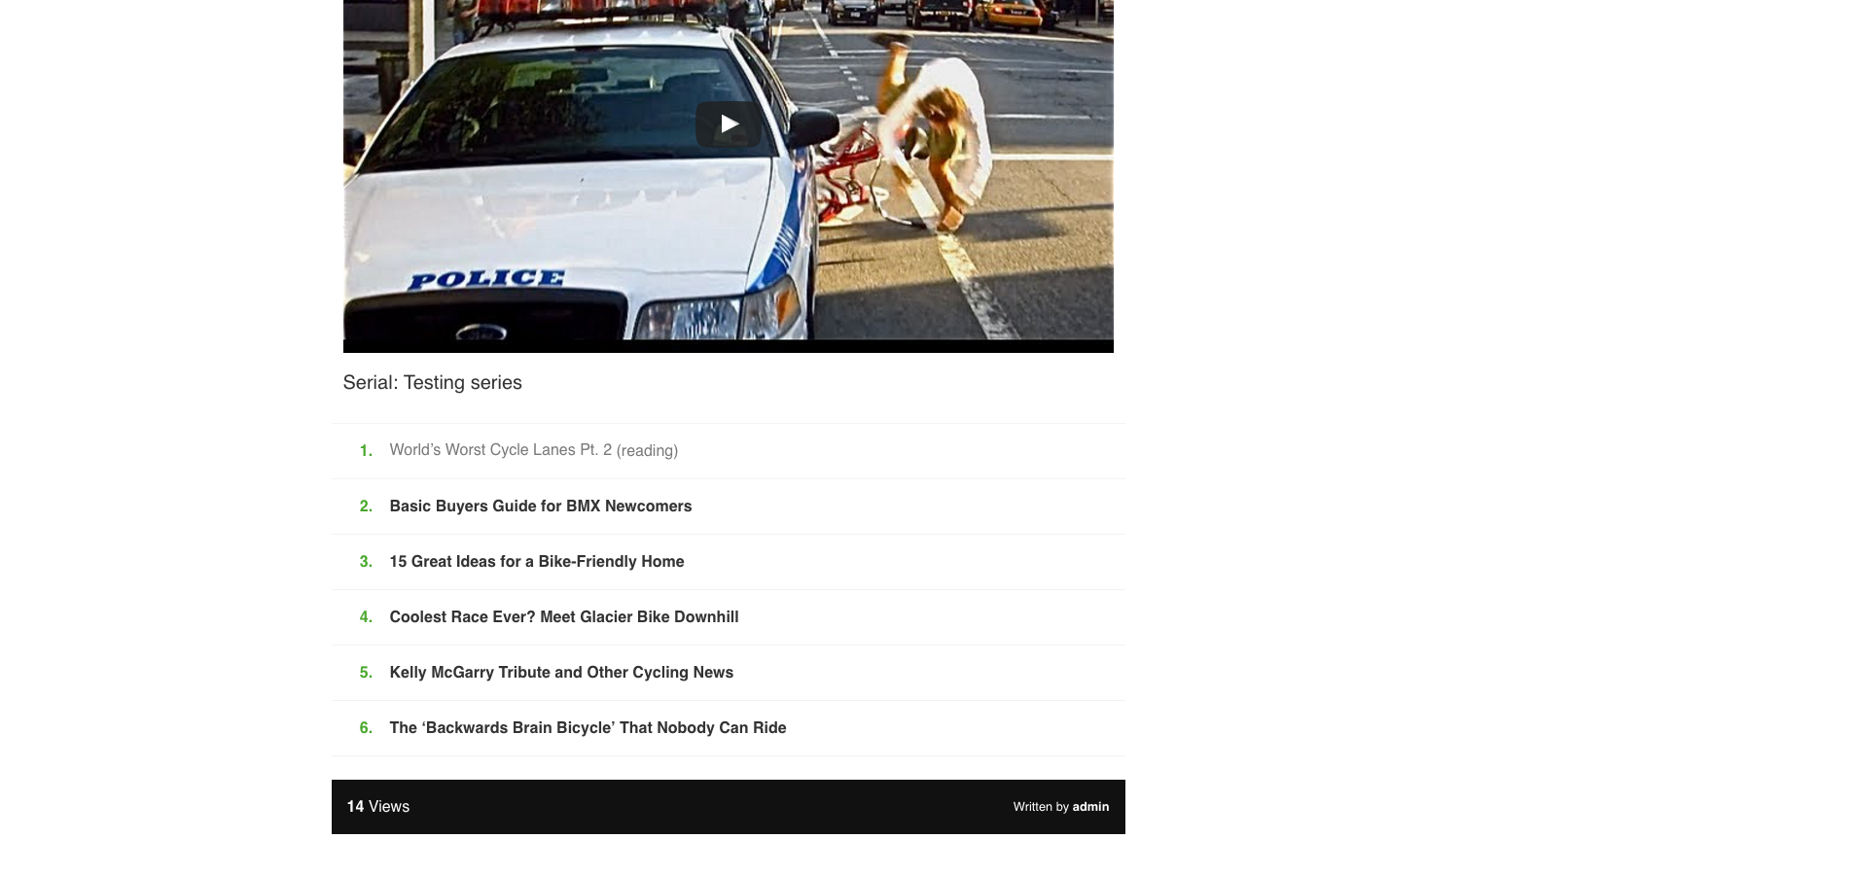Play the police car video
The image size is (1853, 874).
[729, 124]
